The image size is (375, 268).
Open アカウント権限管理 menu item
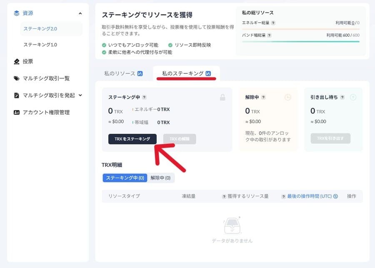[x=46, y=112]
